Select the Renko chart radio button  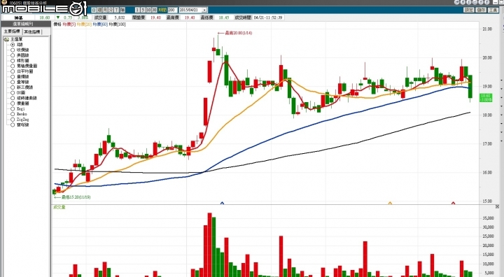[x=13, y=114]
